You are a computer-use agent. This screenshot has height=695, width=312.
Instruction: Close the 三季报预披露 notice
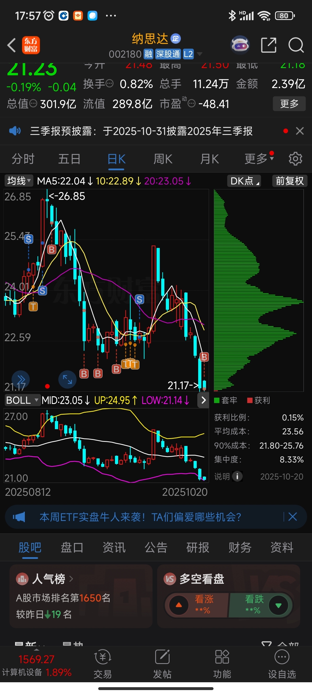click(300, 131)
